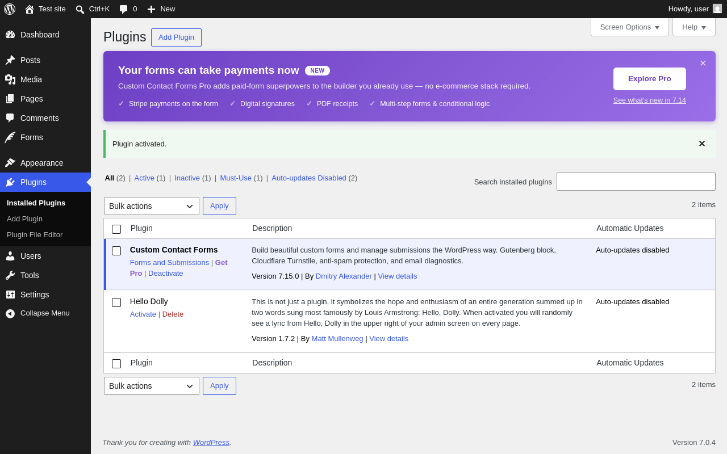Filter plugins by Active
The image size is (727, 454).
[x=144, y=178]
